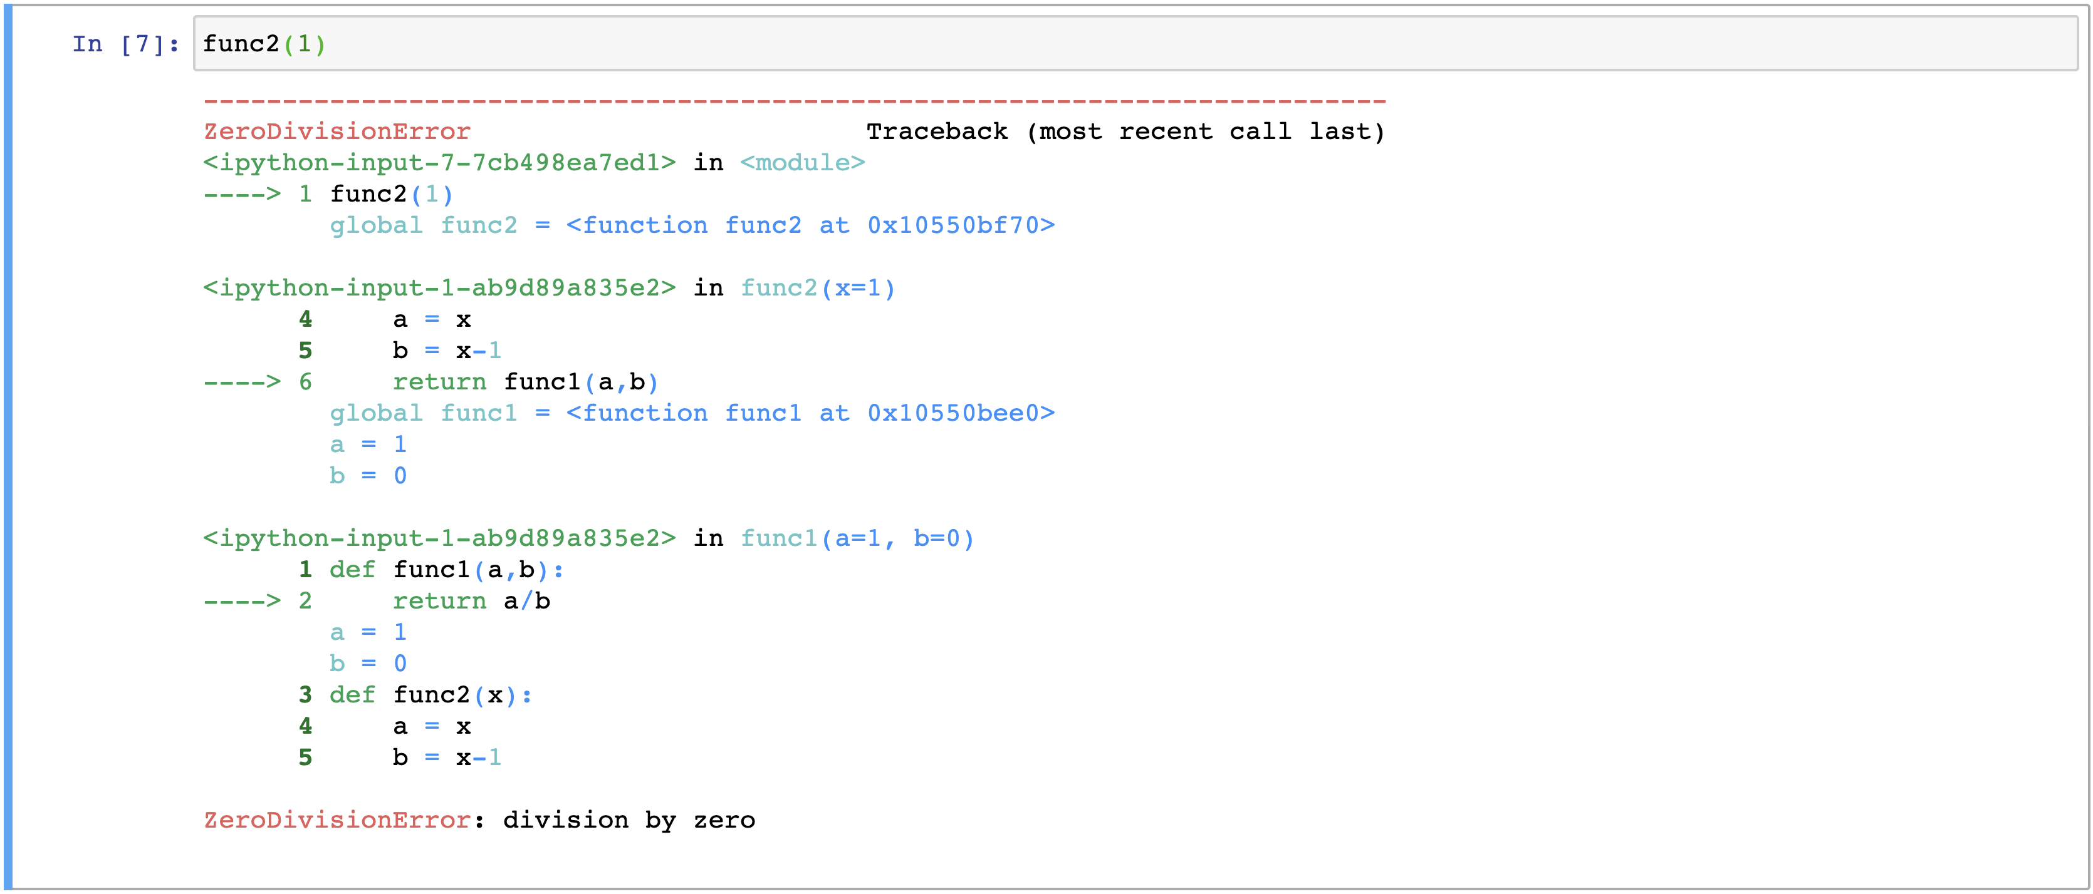Click 'a = x' line right below 'def func2(x):'
This screenshot has width=2093, height=894.
point(385,726)
